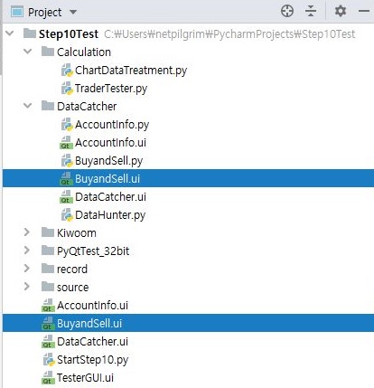Collapse the Calculation folder

(28, 52)
